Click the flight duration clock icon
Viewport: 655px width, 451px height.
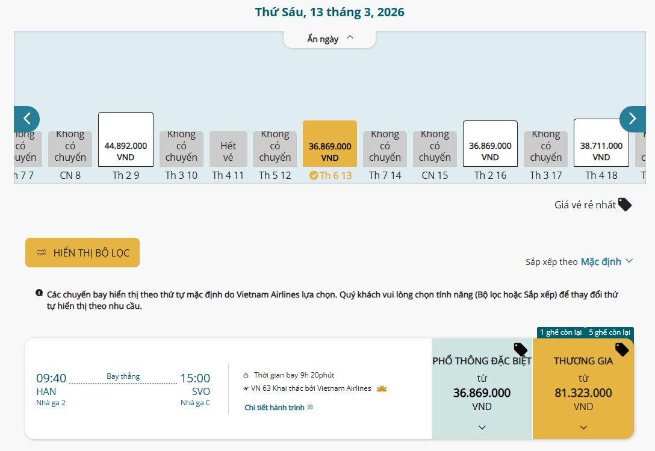click(x=246, y=375)
